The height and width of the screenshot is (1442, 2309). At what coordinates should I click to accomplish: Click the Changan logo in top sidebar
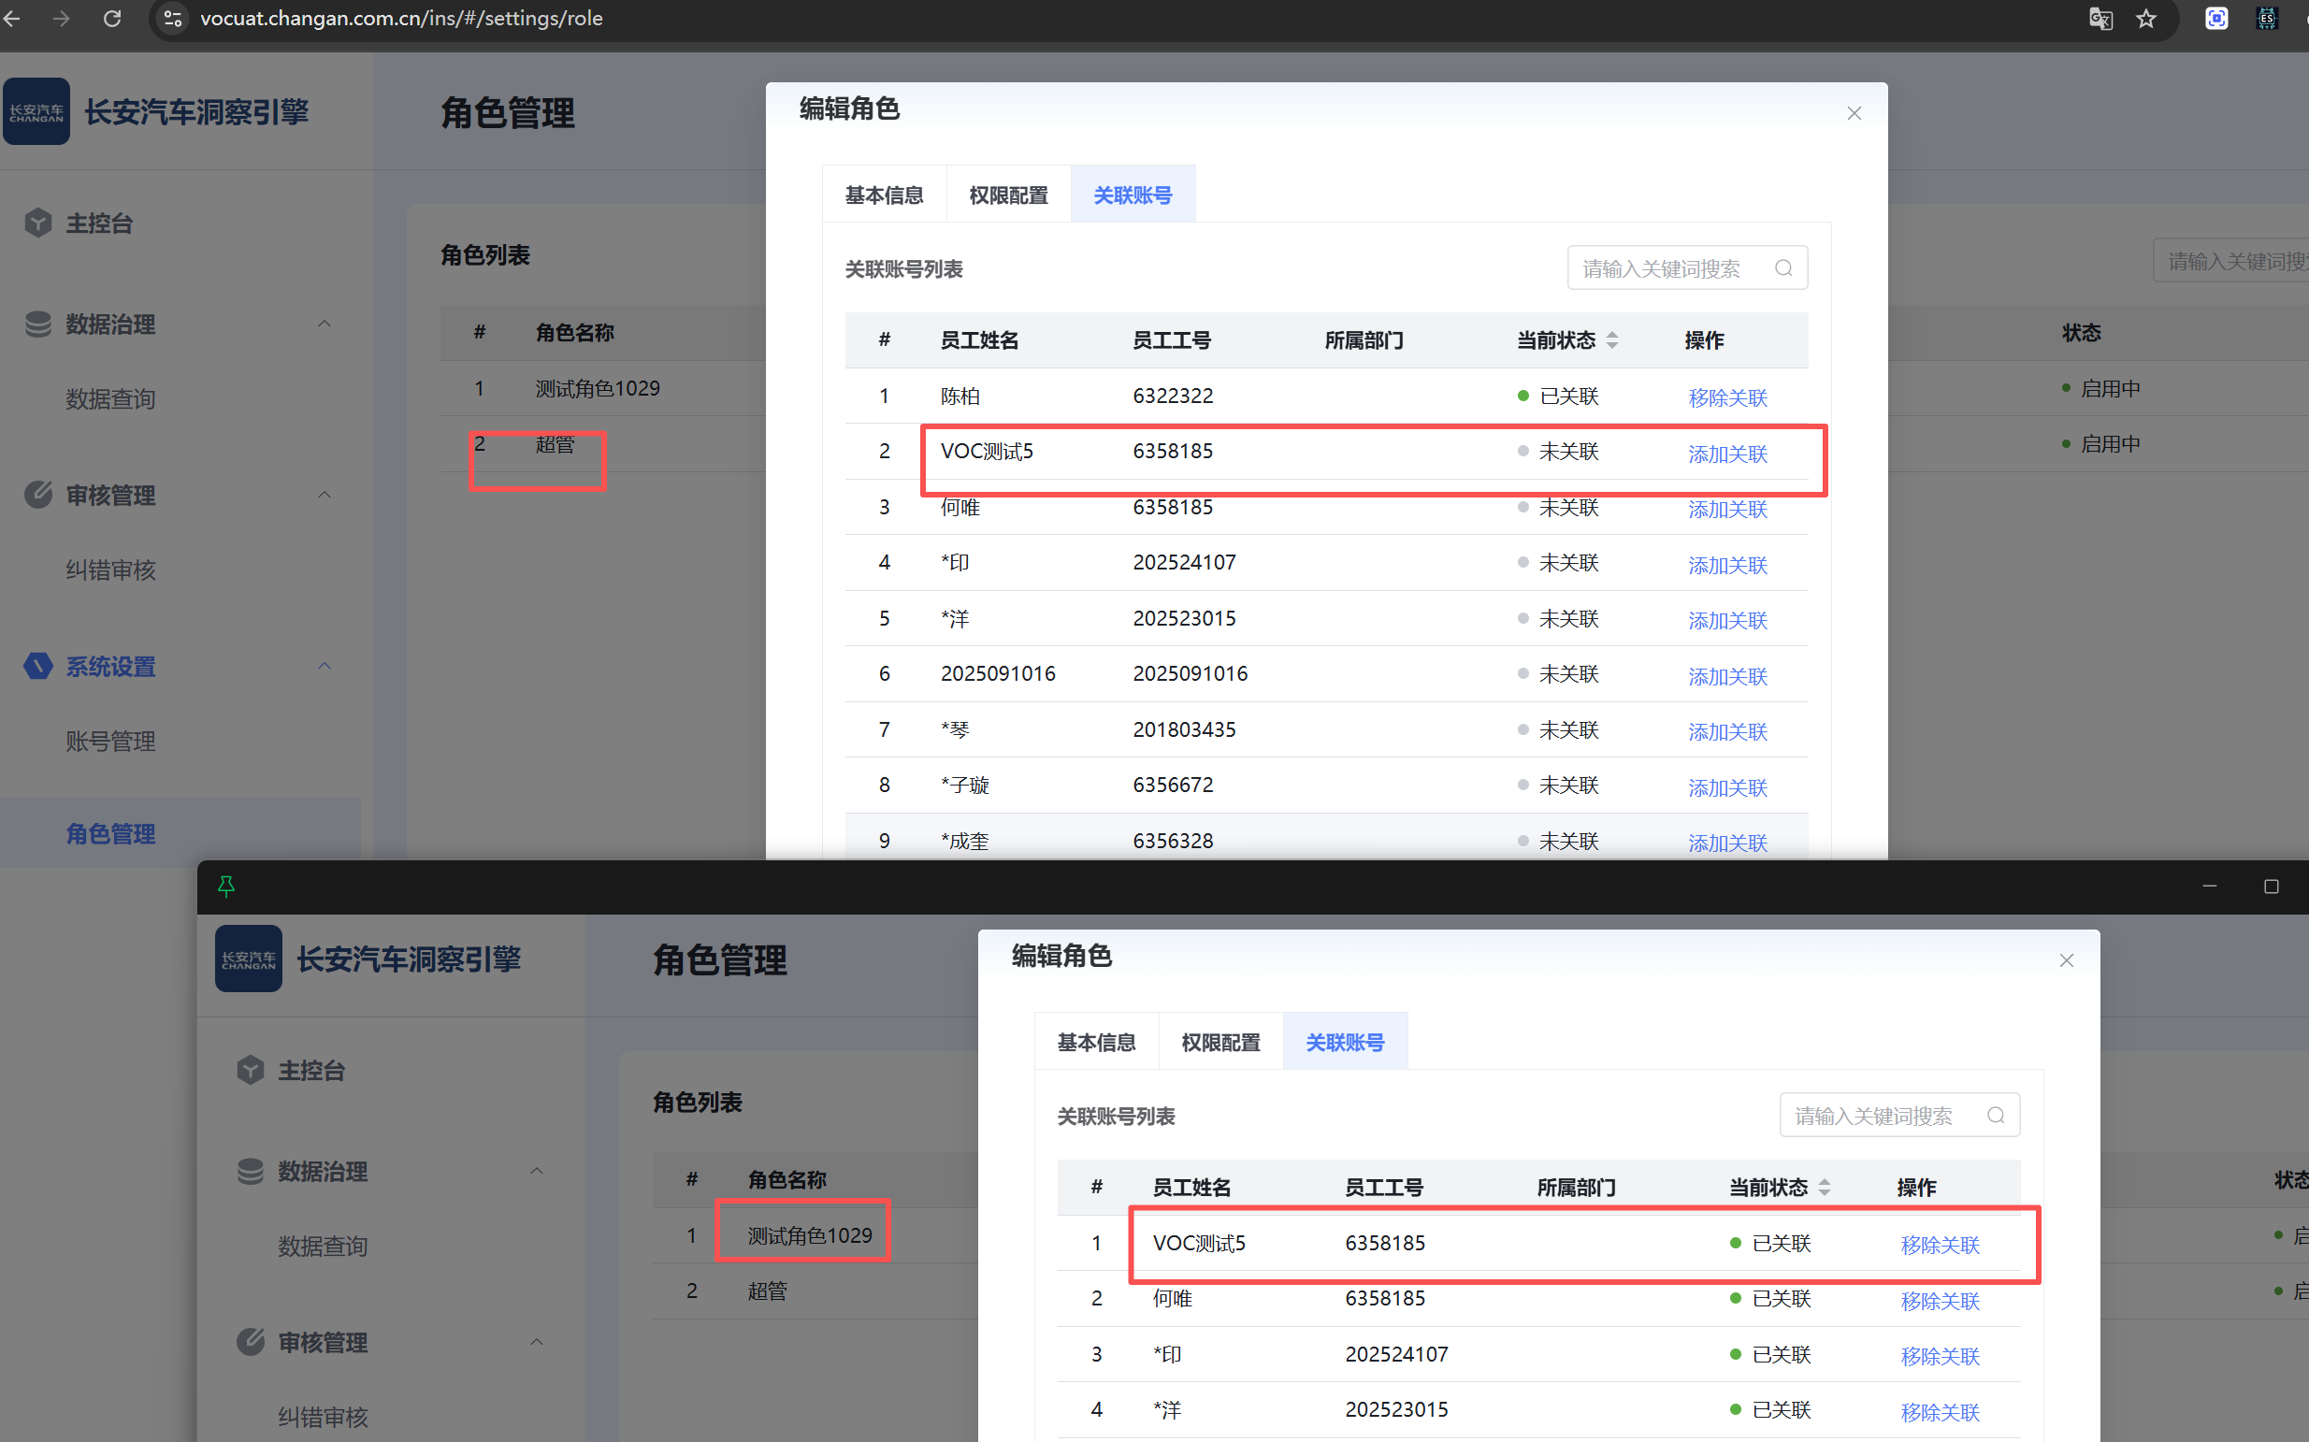click(36, 111)
